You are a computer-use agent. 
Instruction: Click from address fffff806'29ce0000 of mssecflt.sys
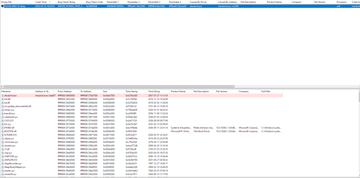(66, 174)
